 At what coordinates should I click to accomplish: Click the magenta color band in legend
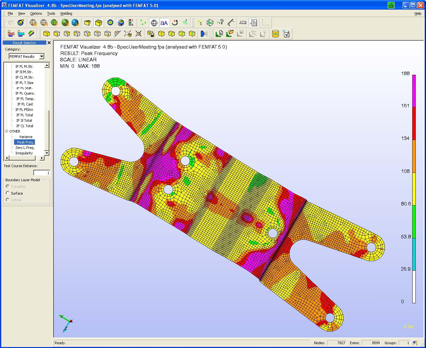[414, 91]
